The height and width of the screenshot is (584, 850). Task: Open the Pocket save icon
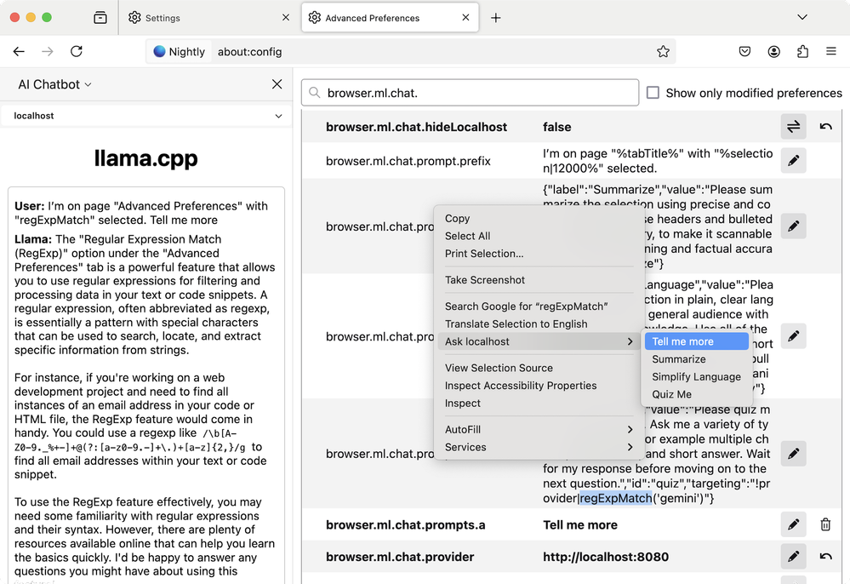point(744,52)
